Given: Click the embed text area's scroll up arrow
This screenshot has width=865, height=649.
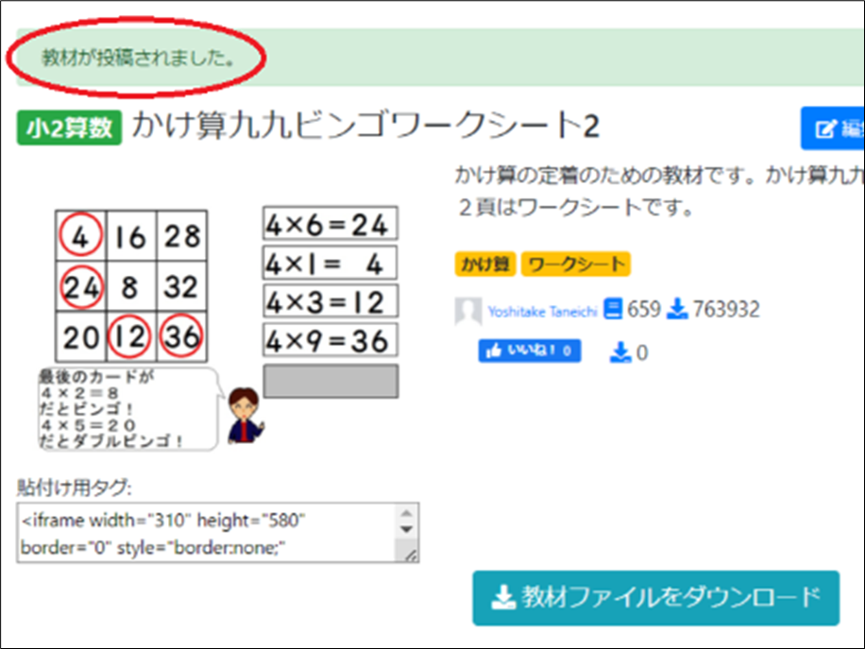Looking at the screenshot, I should point(406,514).
